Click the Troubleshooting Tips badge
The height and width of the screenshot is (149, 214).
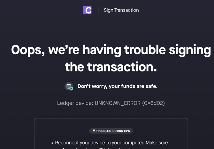pyautogui.click(x=111, y=131)
